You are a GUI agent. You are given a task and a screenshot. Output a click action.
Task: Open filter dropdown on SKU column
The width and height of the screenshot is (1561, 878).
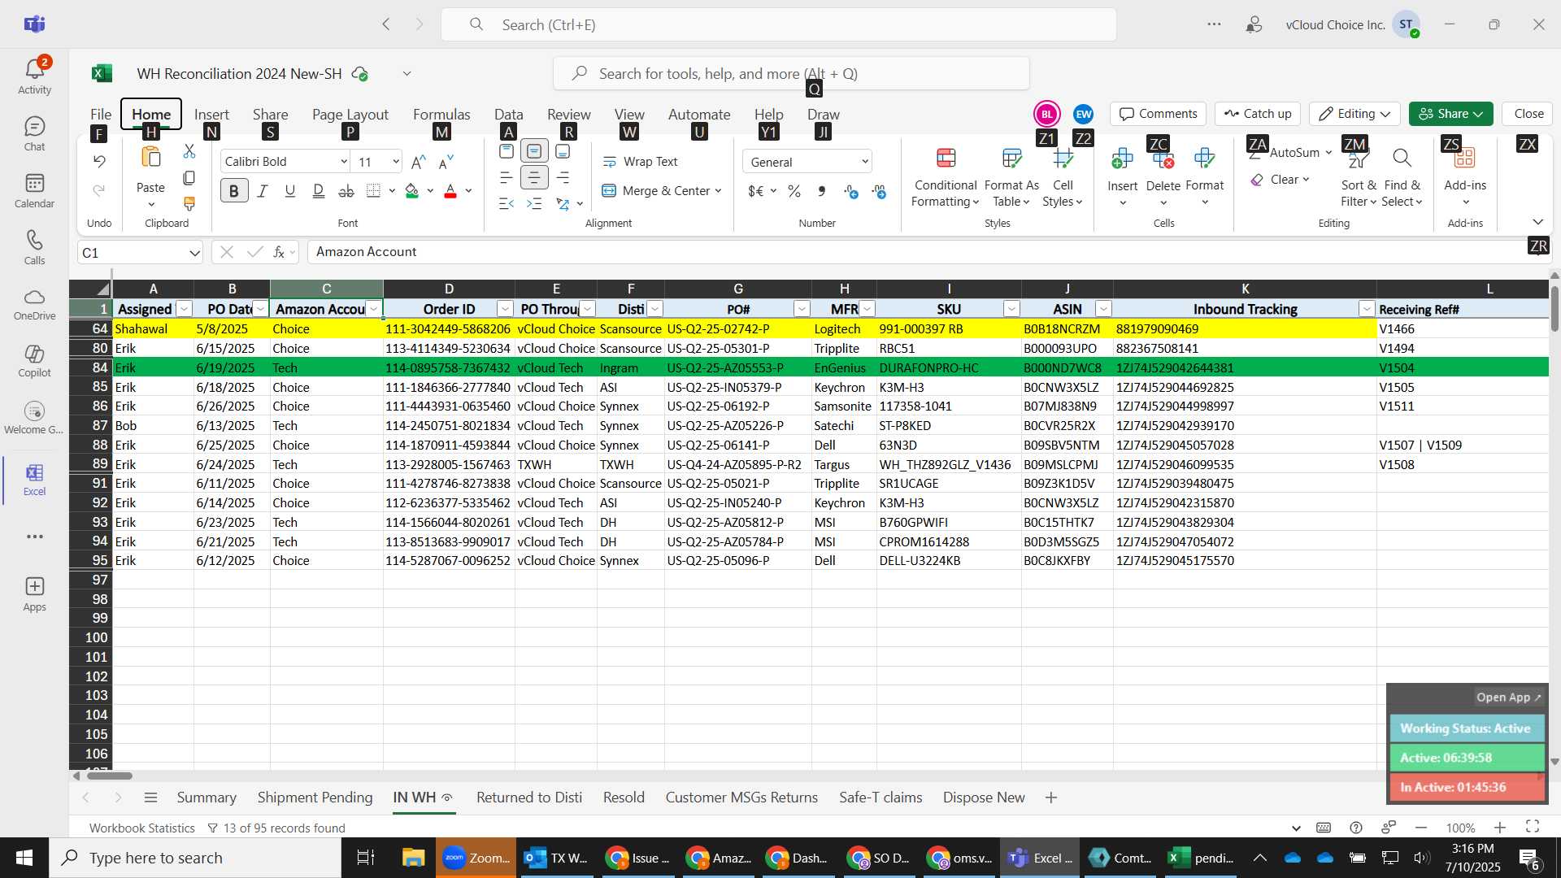pos(1011,309)
